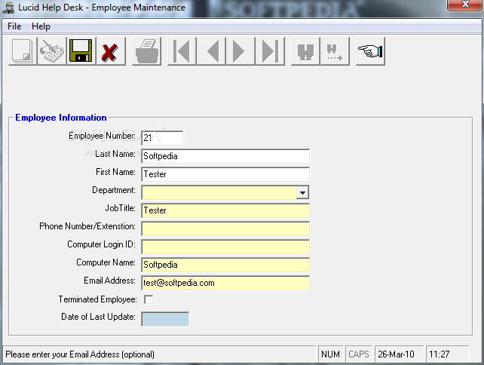Image resolution: width=484 pixels, height=365 pixels.
Task: Expand the Department dropdown arrow
Action: (x=302, y=193)
